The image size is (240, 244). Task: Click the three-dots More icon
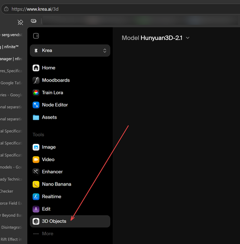[x=36, y=234]
